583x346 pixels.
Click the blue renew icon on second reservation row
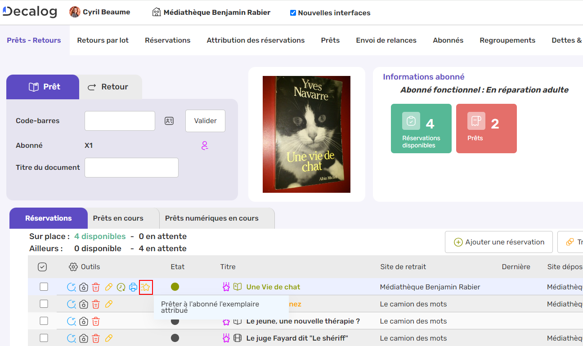click(x=72, y=304)
